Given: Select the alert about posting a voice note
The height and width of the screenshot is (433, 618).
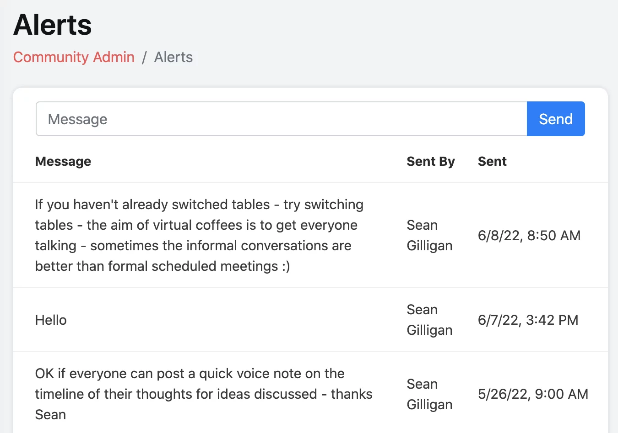Looking at the screenshot, I should click(204, 394).
